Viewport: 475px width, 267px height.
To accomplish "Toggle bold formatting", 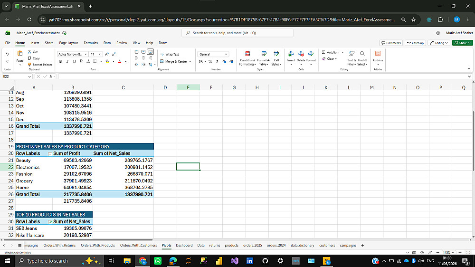I will click(x=61, y=61).
